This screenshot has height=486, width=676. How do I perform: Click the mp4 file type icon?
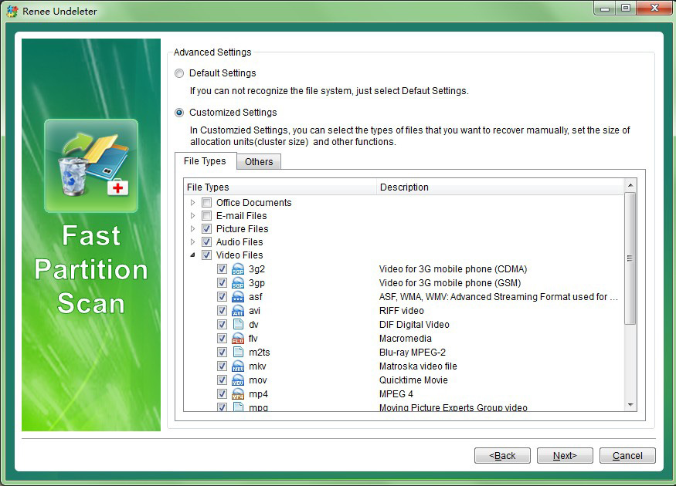(238, 394)
